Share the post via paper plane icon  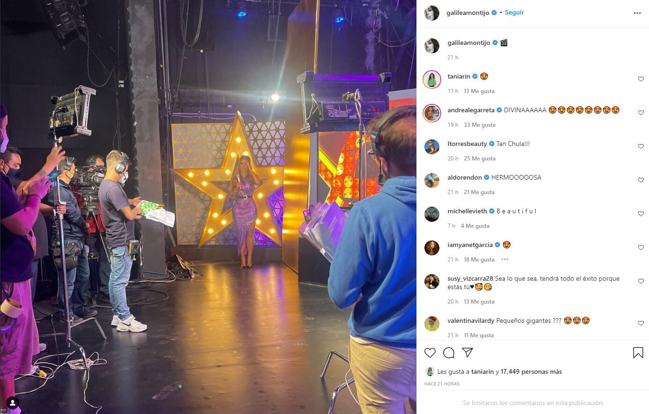(x=467, y=352)
